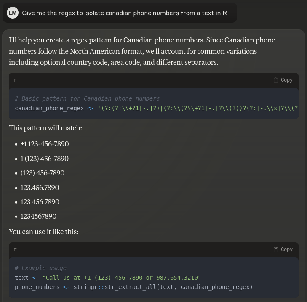
Task: Click the str_extract_all code line
Action: (x=133, y=287)
